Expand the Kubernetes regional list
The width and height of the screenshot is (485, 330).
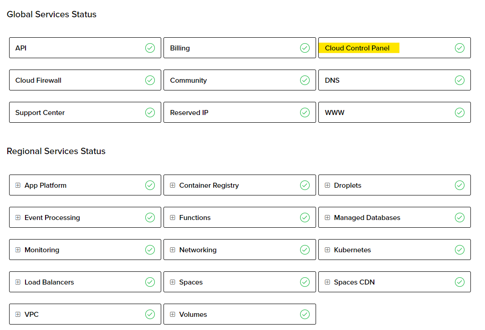pos(327,250)
